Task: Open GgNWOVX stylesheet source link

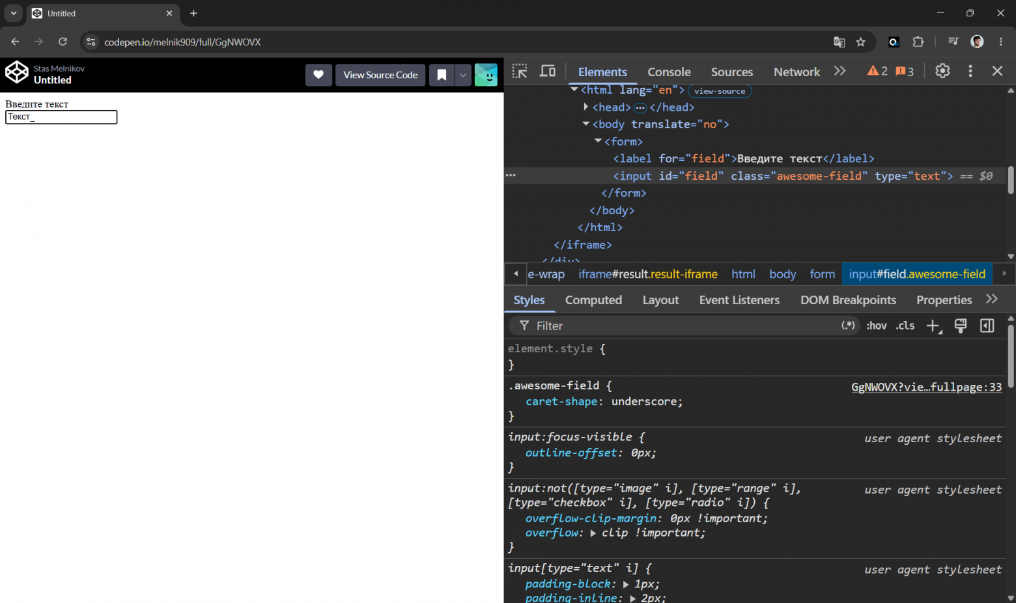Action: 926,387
